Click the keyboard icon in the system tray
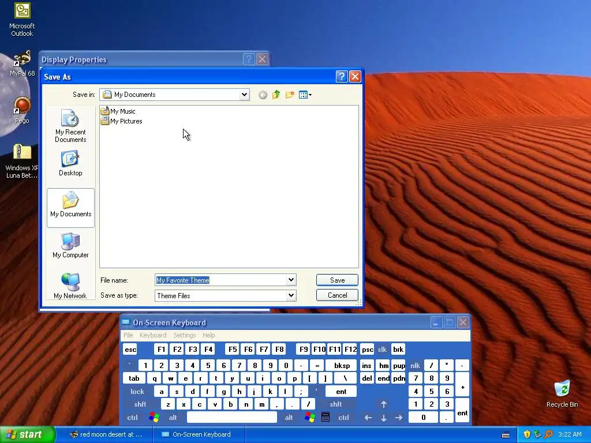 [506, 435]
